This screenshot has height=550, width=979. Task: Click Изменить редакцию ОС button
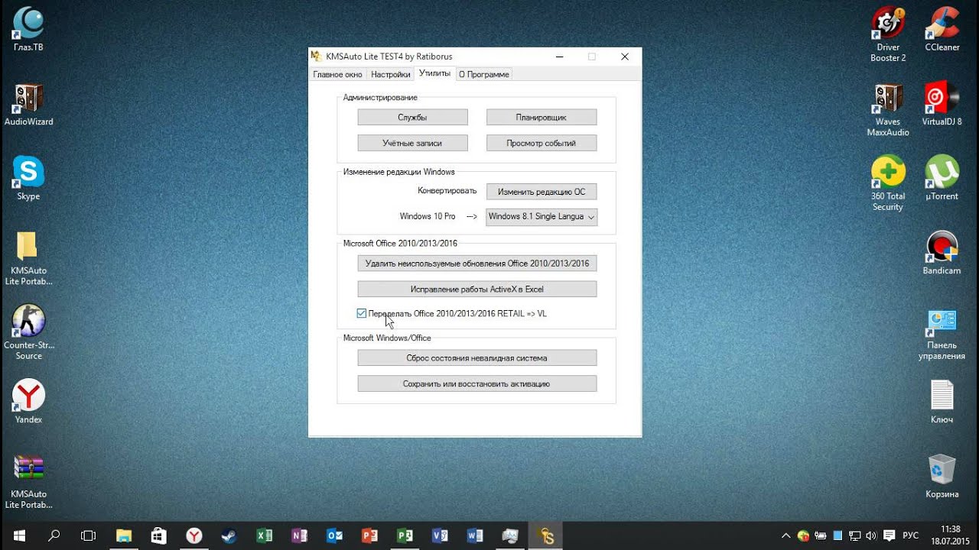tap(542, 192)
